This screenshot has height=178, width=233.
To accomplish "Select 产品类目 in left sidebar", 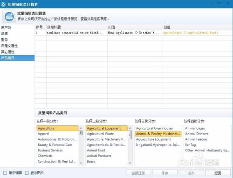I will tap(17, 58).
